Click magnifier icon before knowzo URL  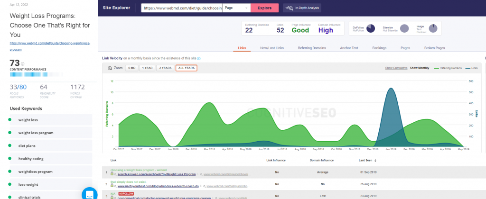115,174
